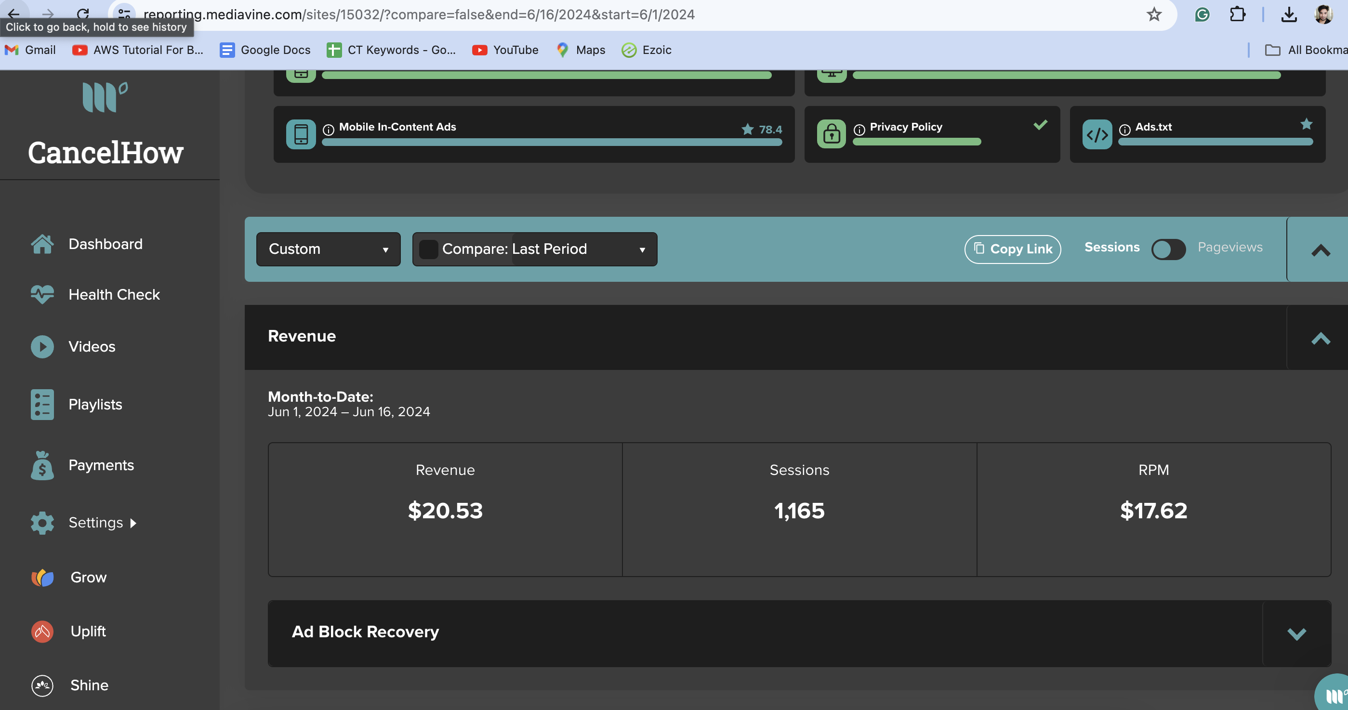This screenshot has height=710, width=1348.
Task: Open the Google Docs bookmark
Action: pos(265,50)
